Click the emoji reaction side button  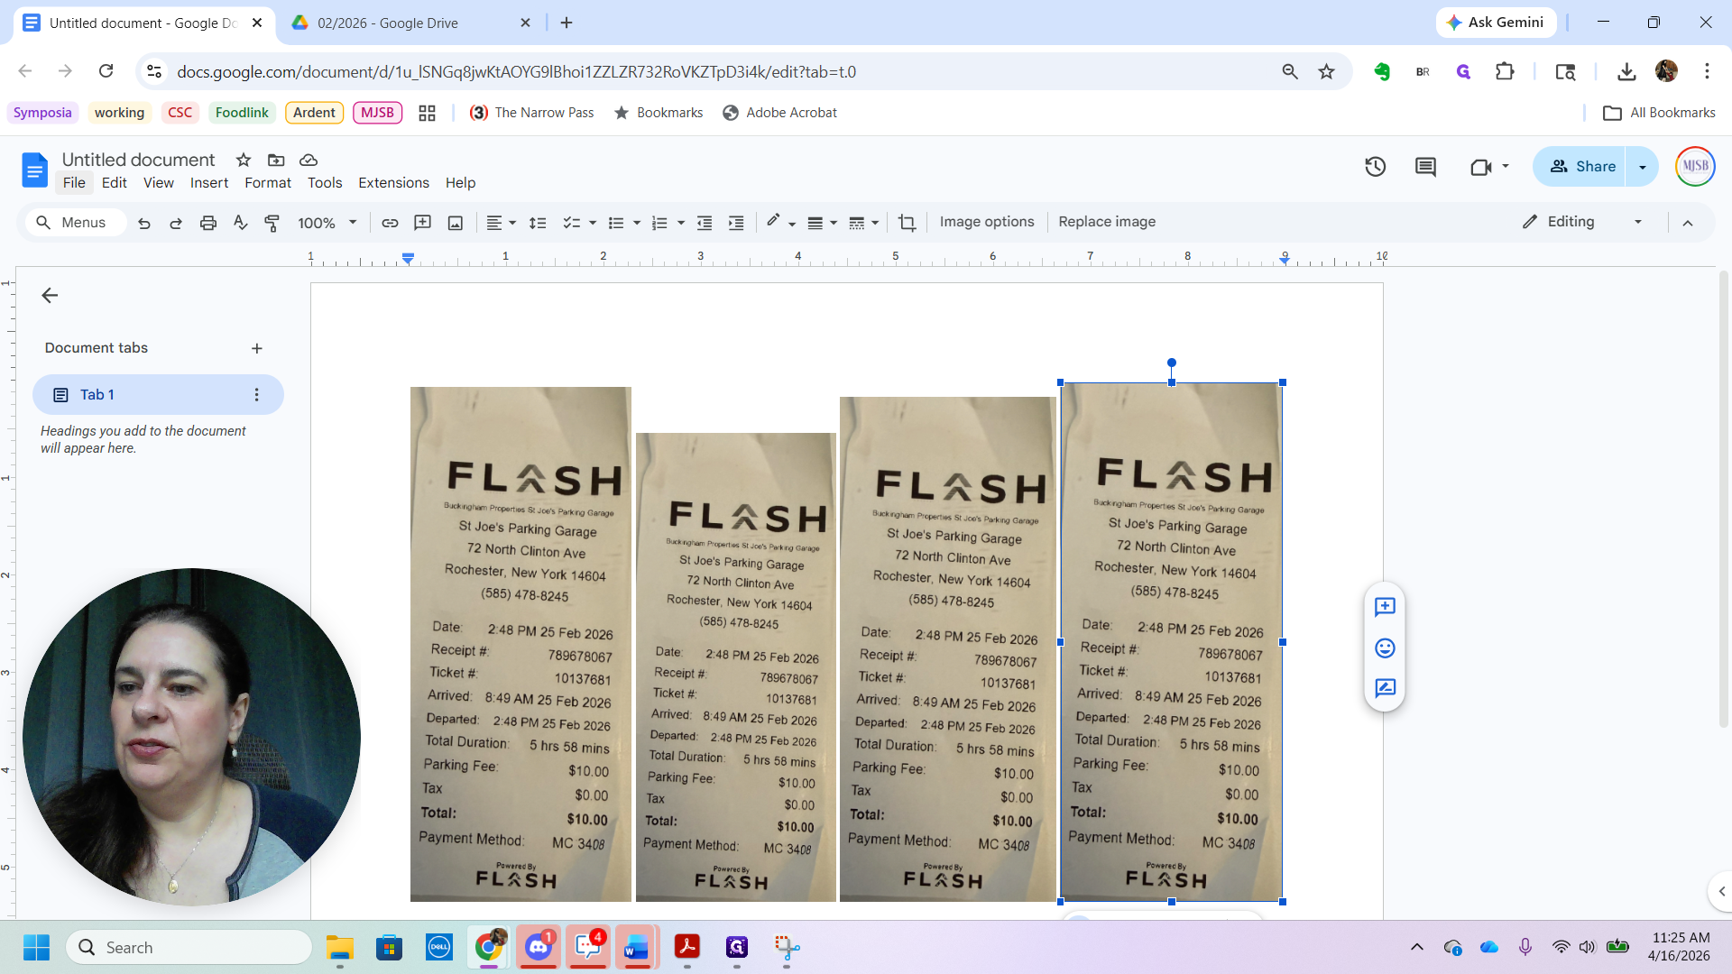point(1385,648)
